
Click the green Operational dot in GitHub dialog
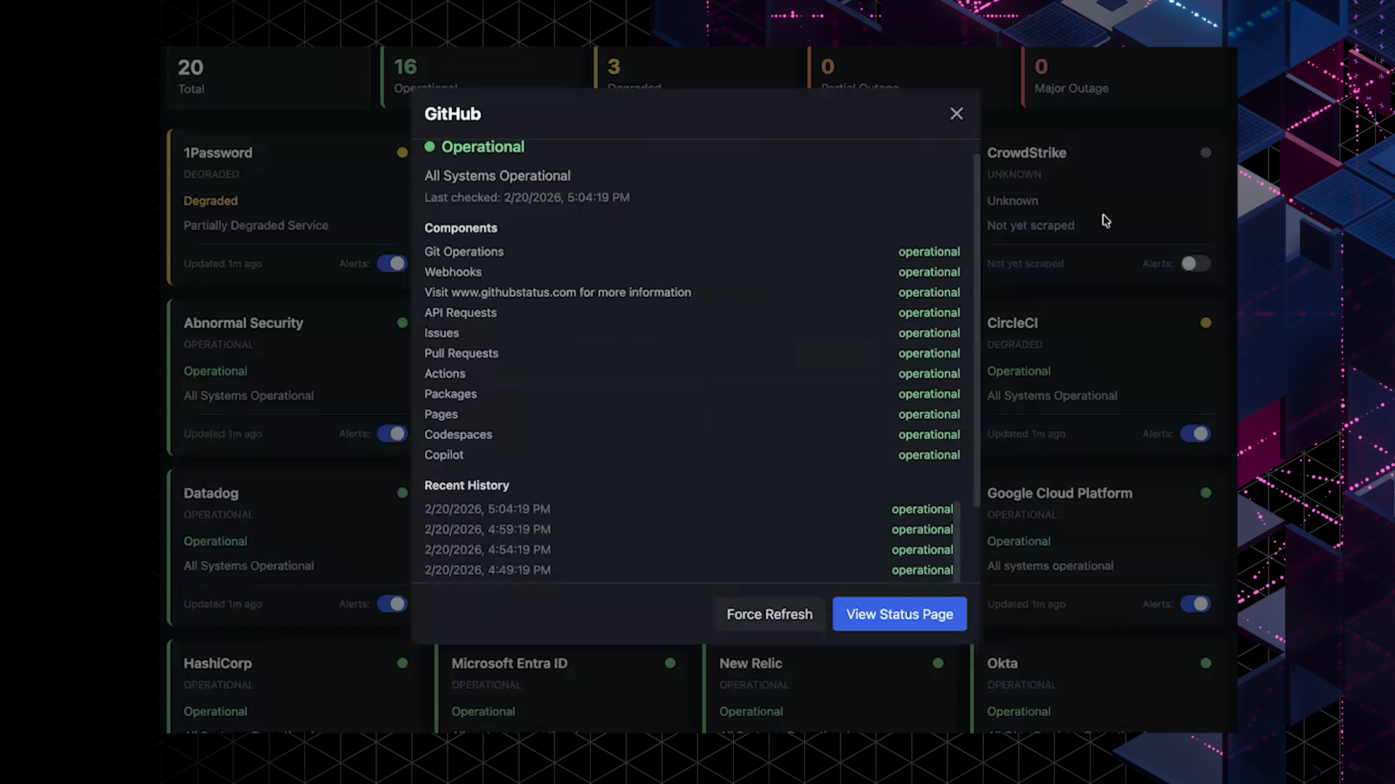pos(429,147)
